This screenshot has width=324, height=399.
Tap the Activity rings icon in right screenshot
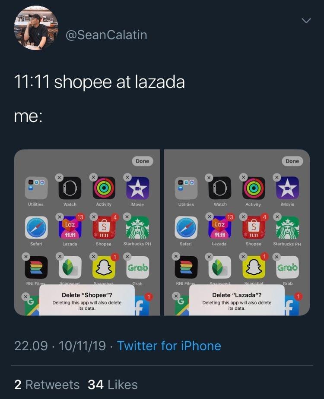click(x=254, y=188)
